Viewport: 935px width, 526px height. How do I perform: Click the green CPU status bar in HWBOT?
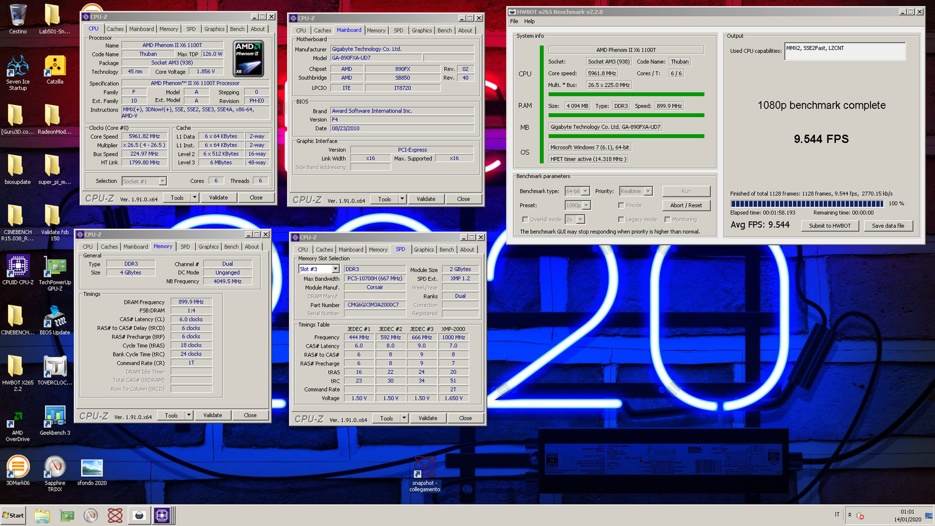point(542,104)
